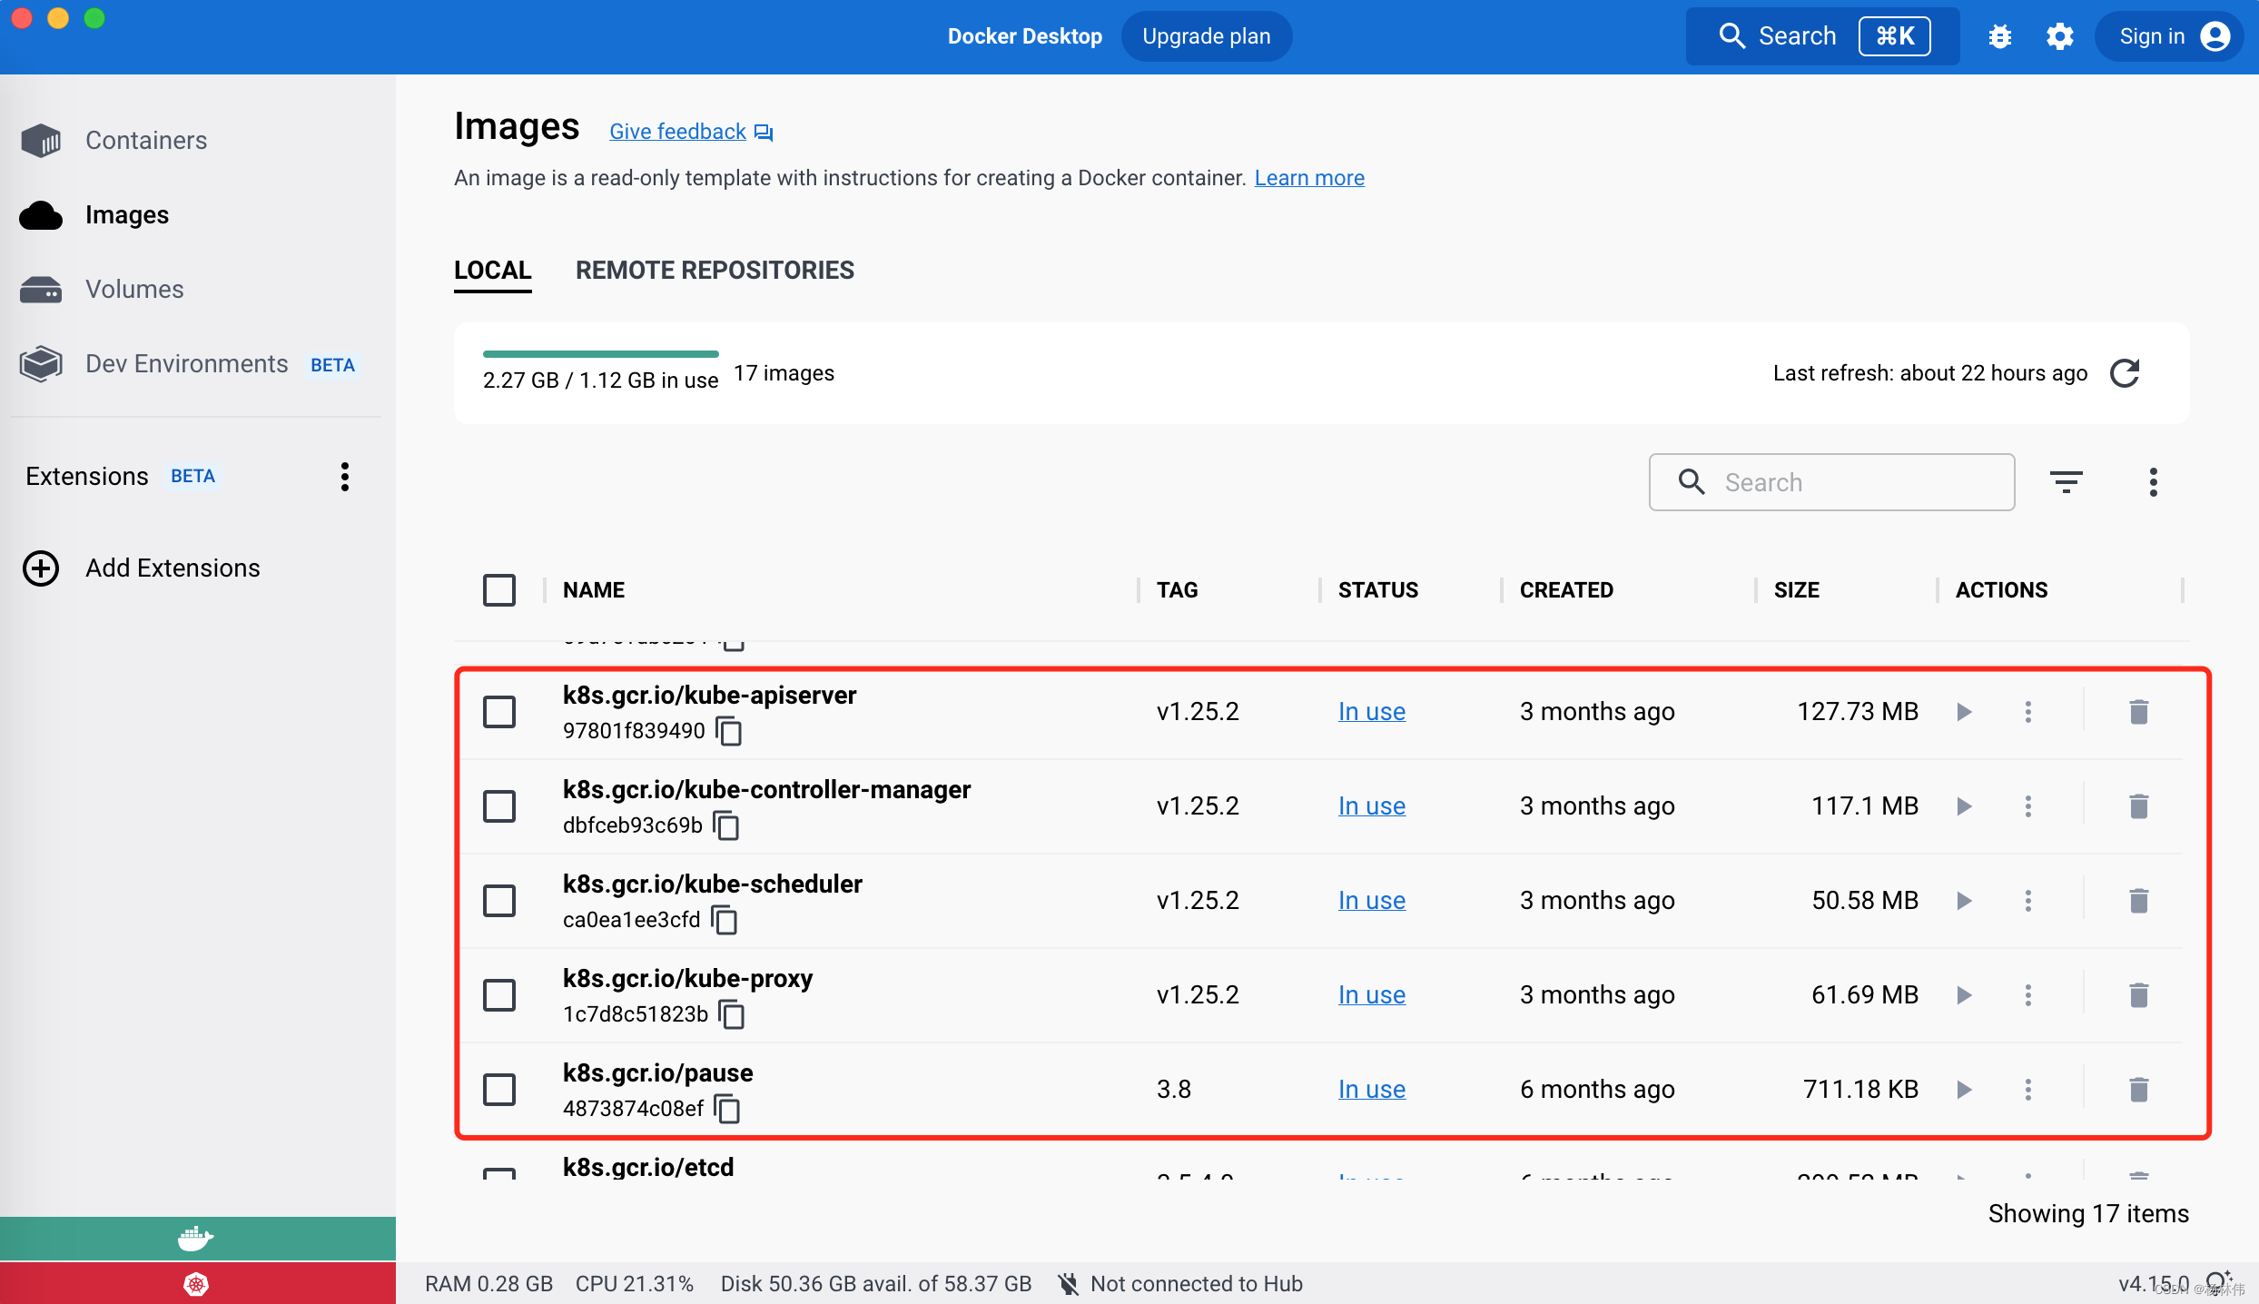Image resolution: width=2259 pixels, height=1304 pixels.
Task: Select the kube-proxy image checkbox
Action: (499, 995)
